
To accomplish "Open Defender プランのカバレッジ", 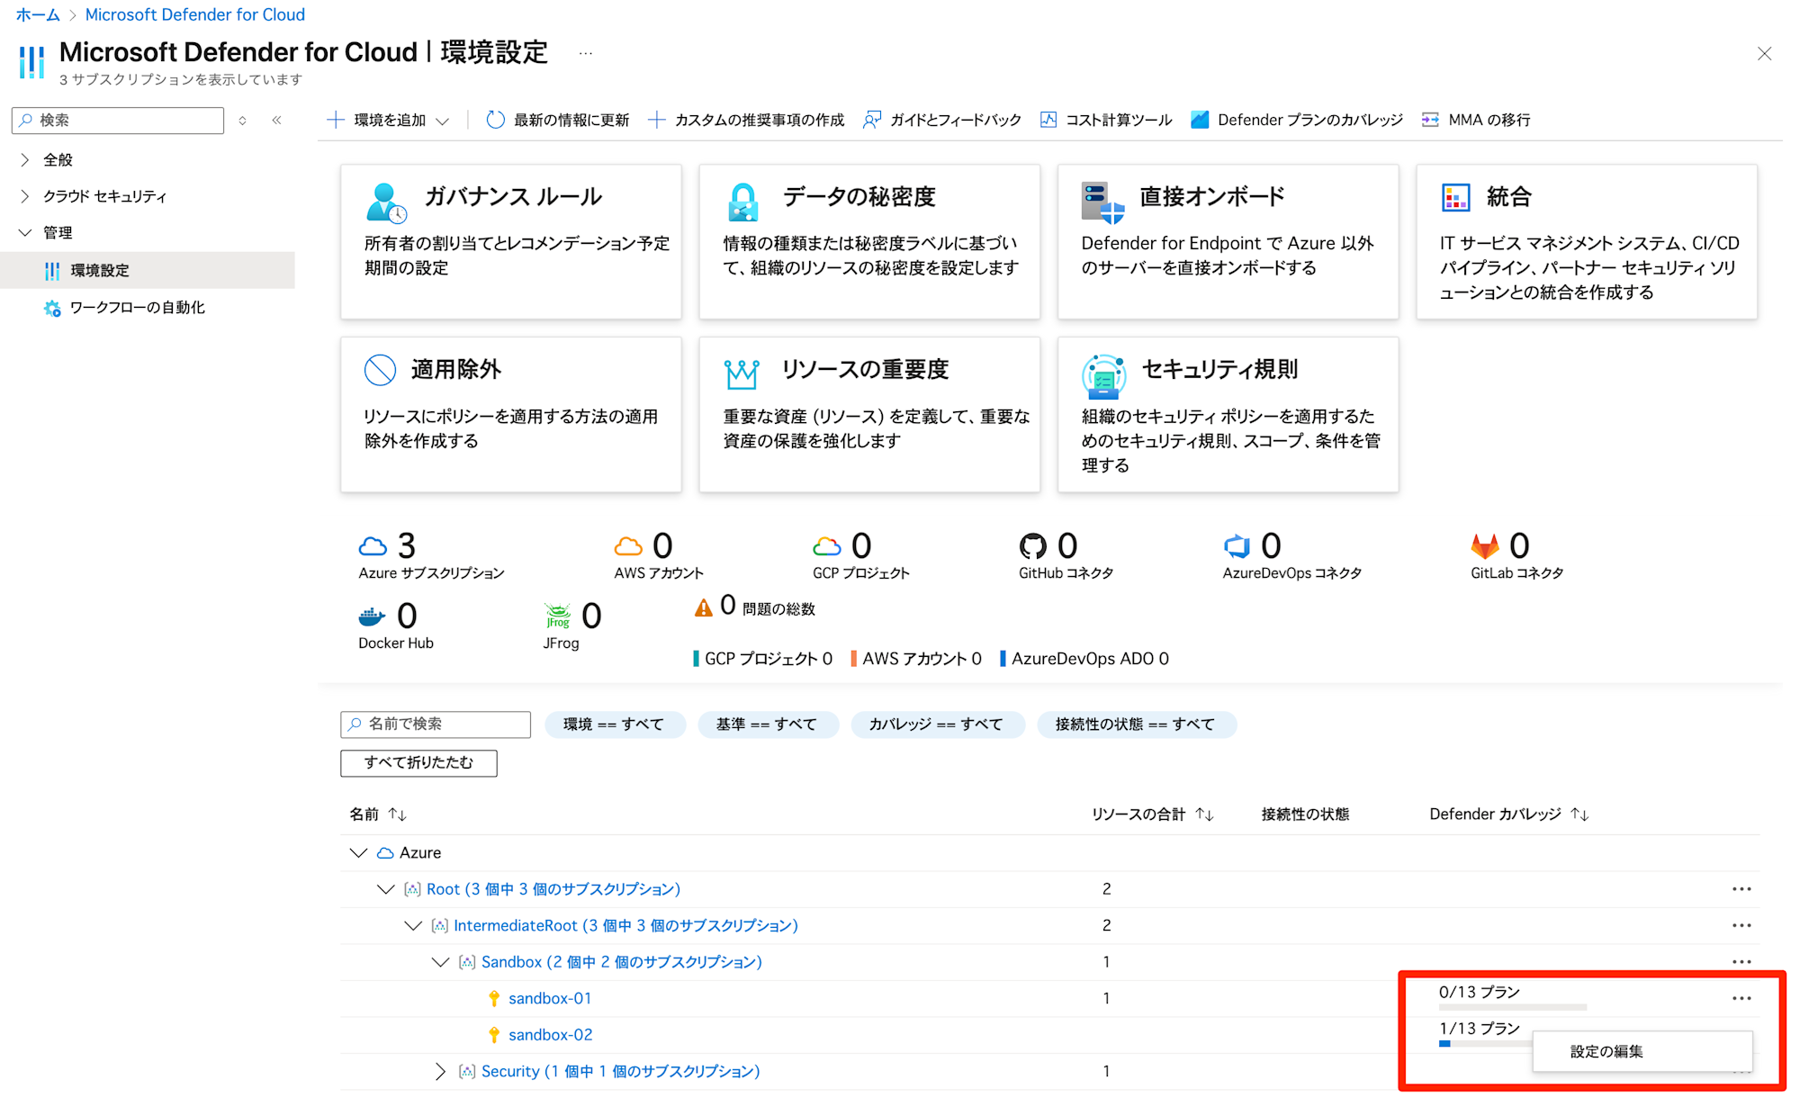I will 1297,120.
